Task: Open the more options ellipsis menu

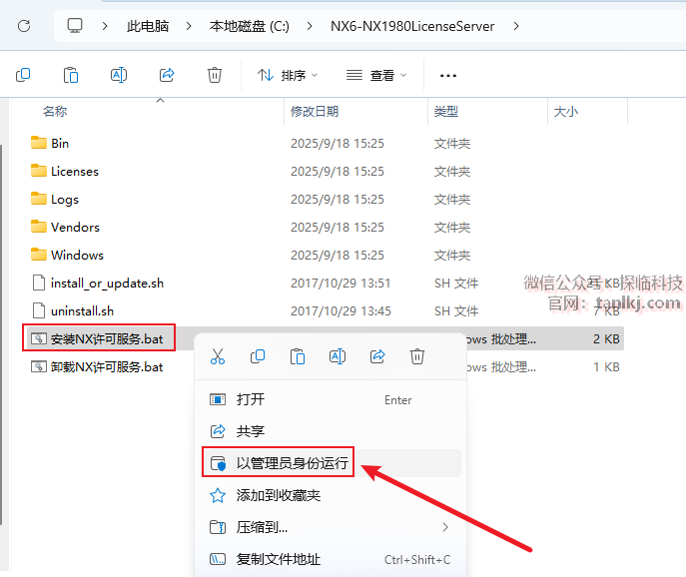Action: pos(448,75)
